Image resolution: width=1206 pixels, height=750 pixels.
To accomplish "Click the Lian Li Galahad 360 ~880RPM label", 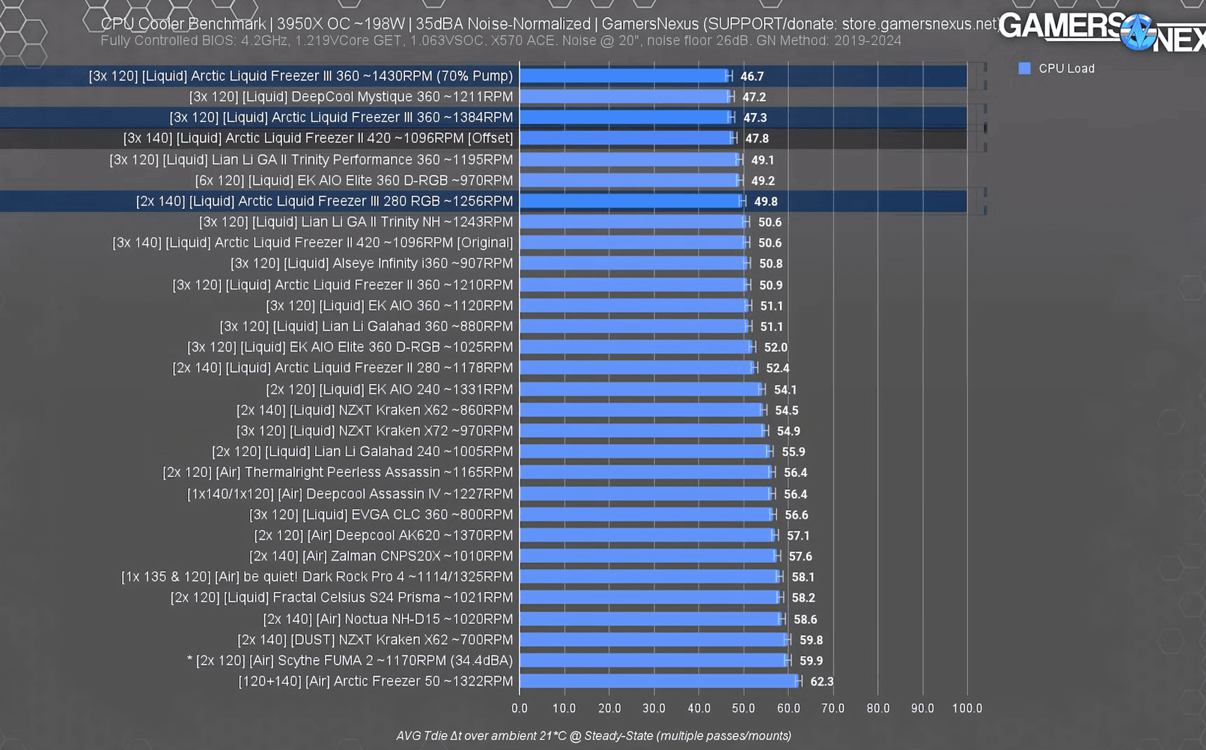I will pos(366,326).
